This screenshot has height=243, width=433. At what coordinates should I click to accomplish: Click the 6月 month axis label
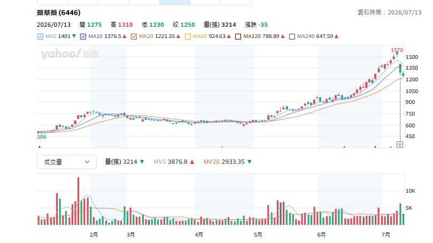(321, 235)
